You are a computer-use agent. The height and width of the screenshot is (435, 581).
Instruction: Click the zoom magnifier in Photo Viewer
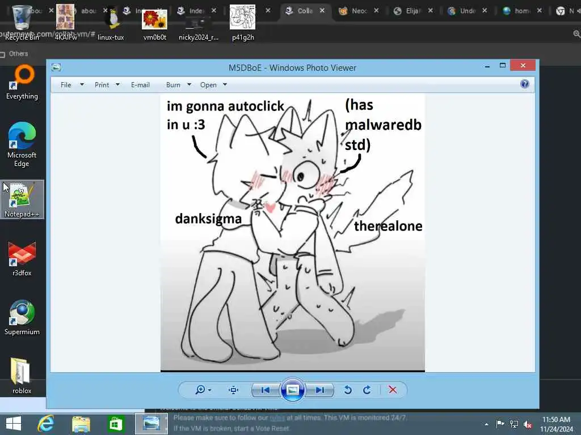click(x=200, y=390)
